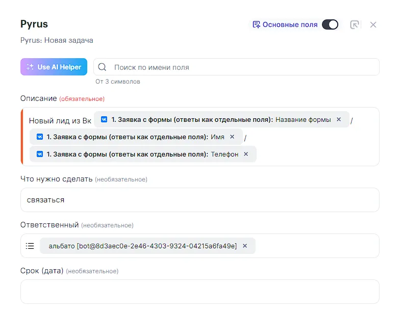Click the Новый лид из Вк text
This screenshot has height=310, width=400.
(60, 121)
